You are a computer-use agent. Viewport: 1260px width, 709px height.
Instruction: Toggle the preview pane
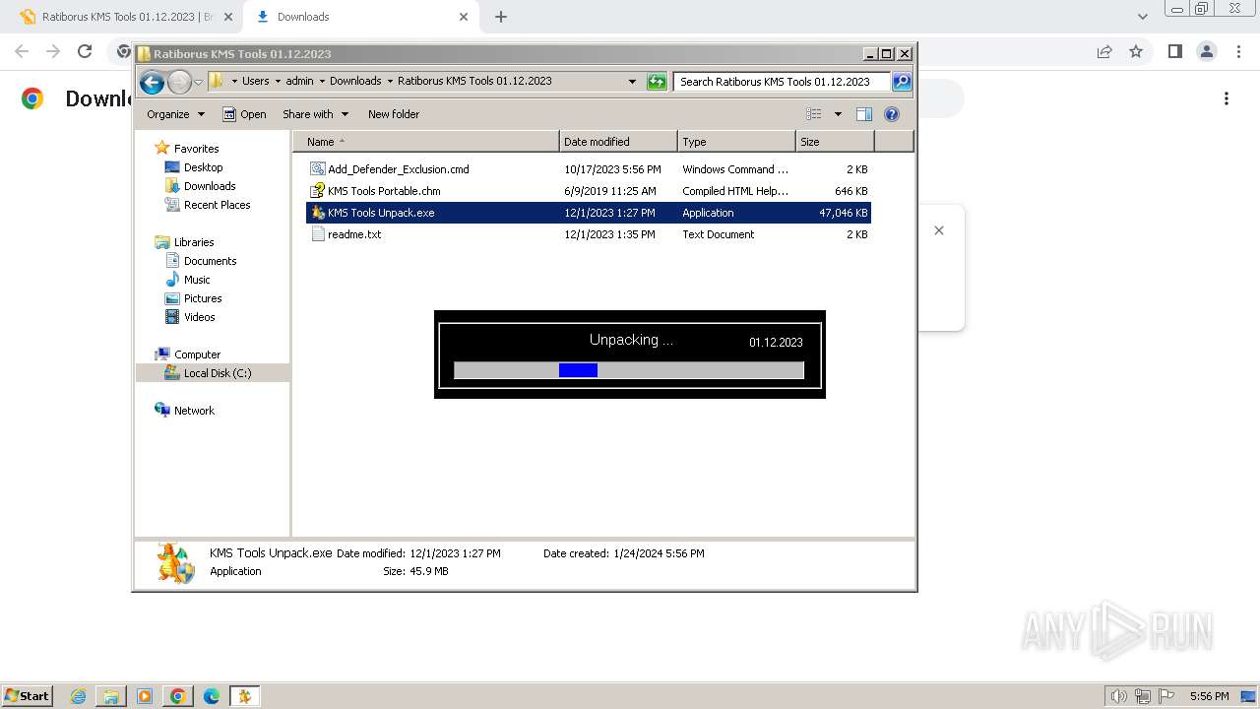tap(863, 114)
